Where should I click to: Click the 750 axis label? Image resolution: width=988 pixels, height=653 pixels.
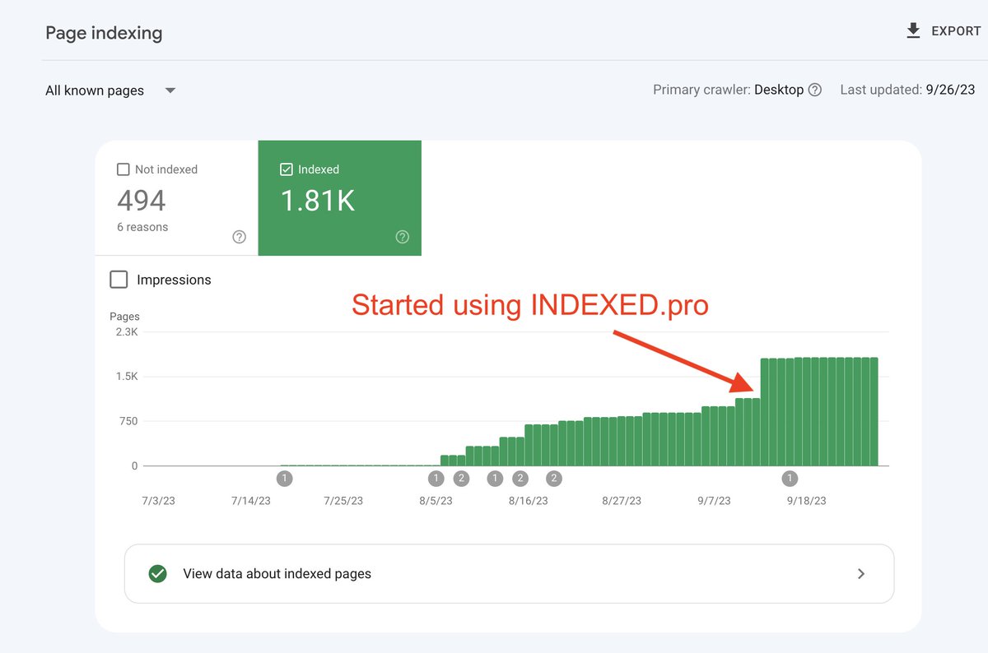128,421
